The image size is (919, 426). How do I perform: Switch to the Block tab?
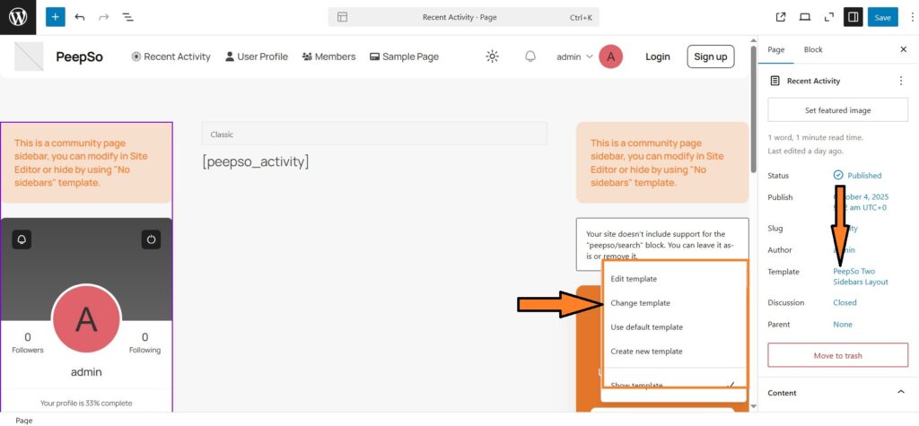point(813,49)
